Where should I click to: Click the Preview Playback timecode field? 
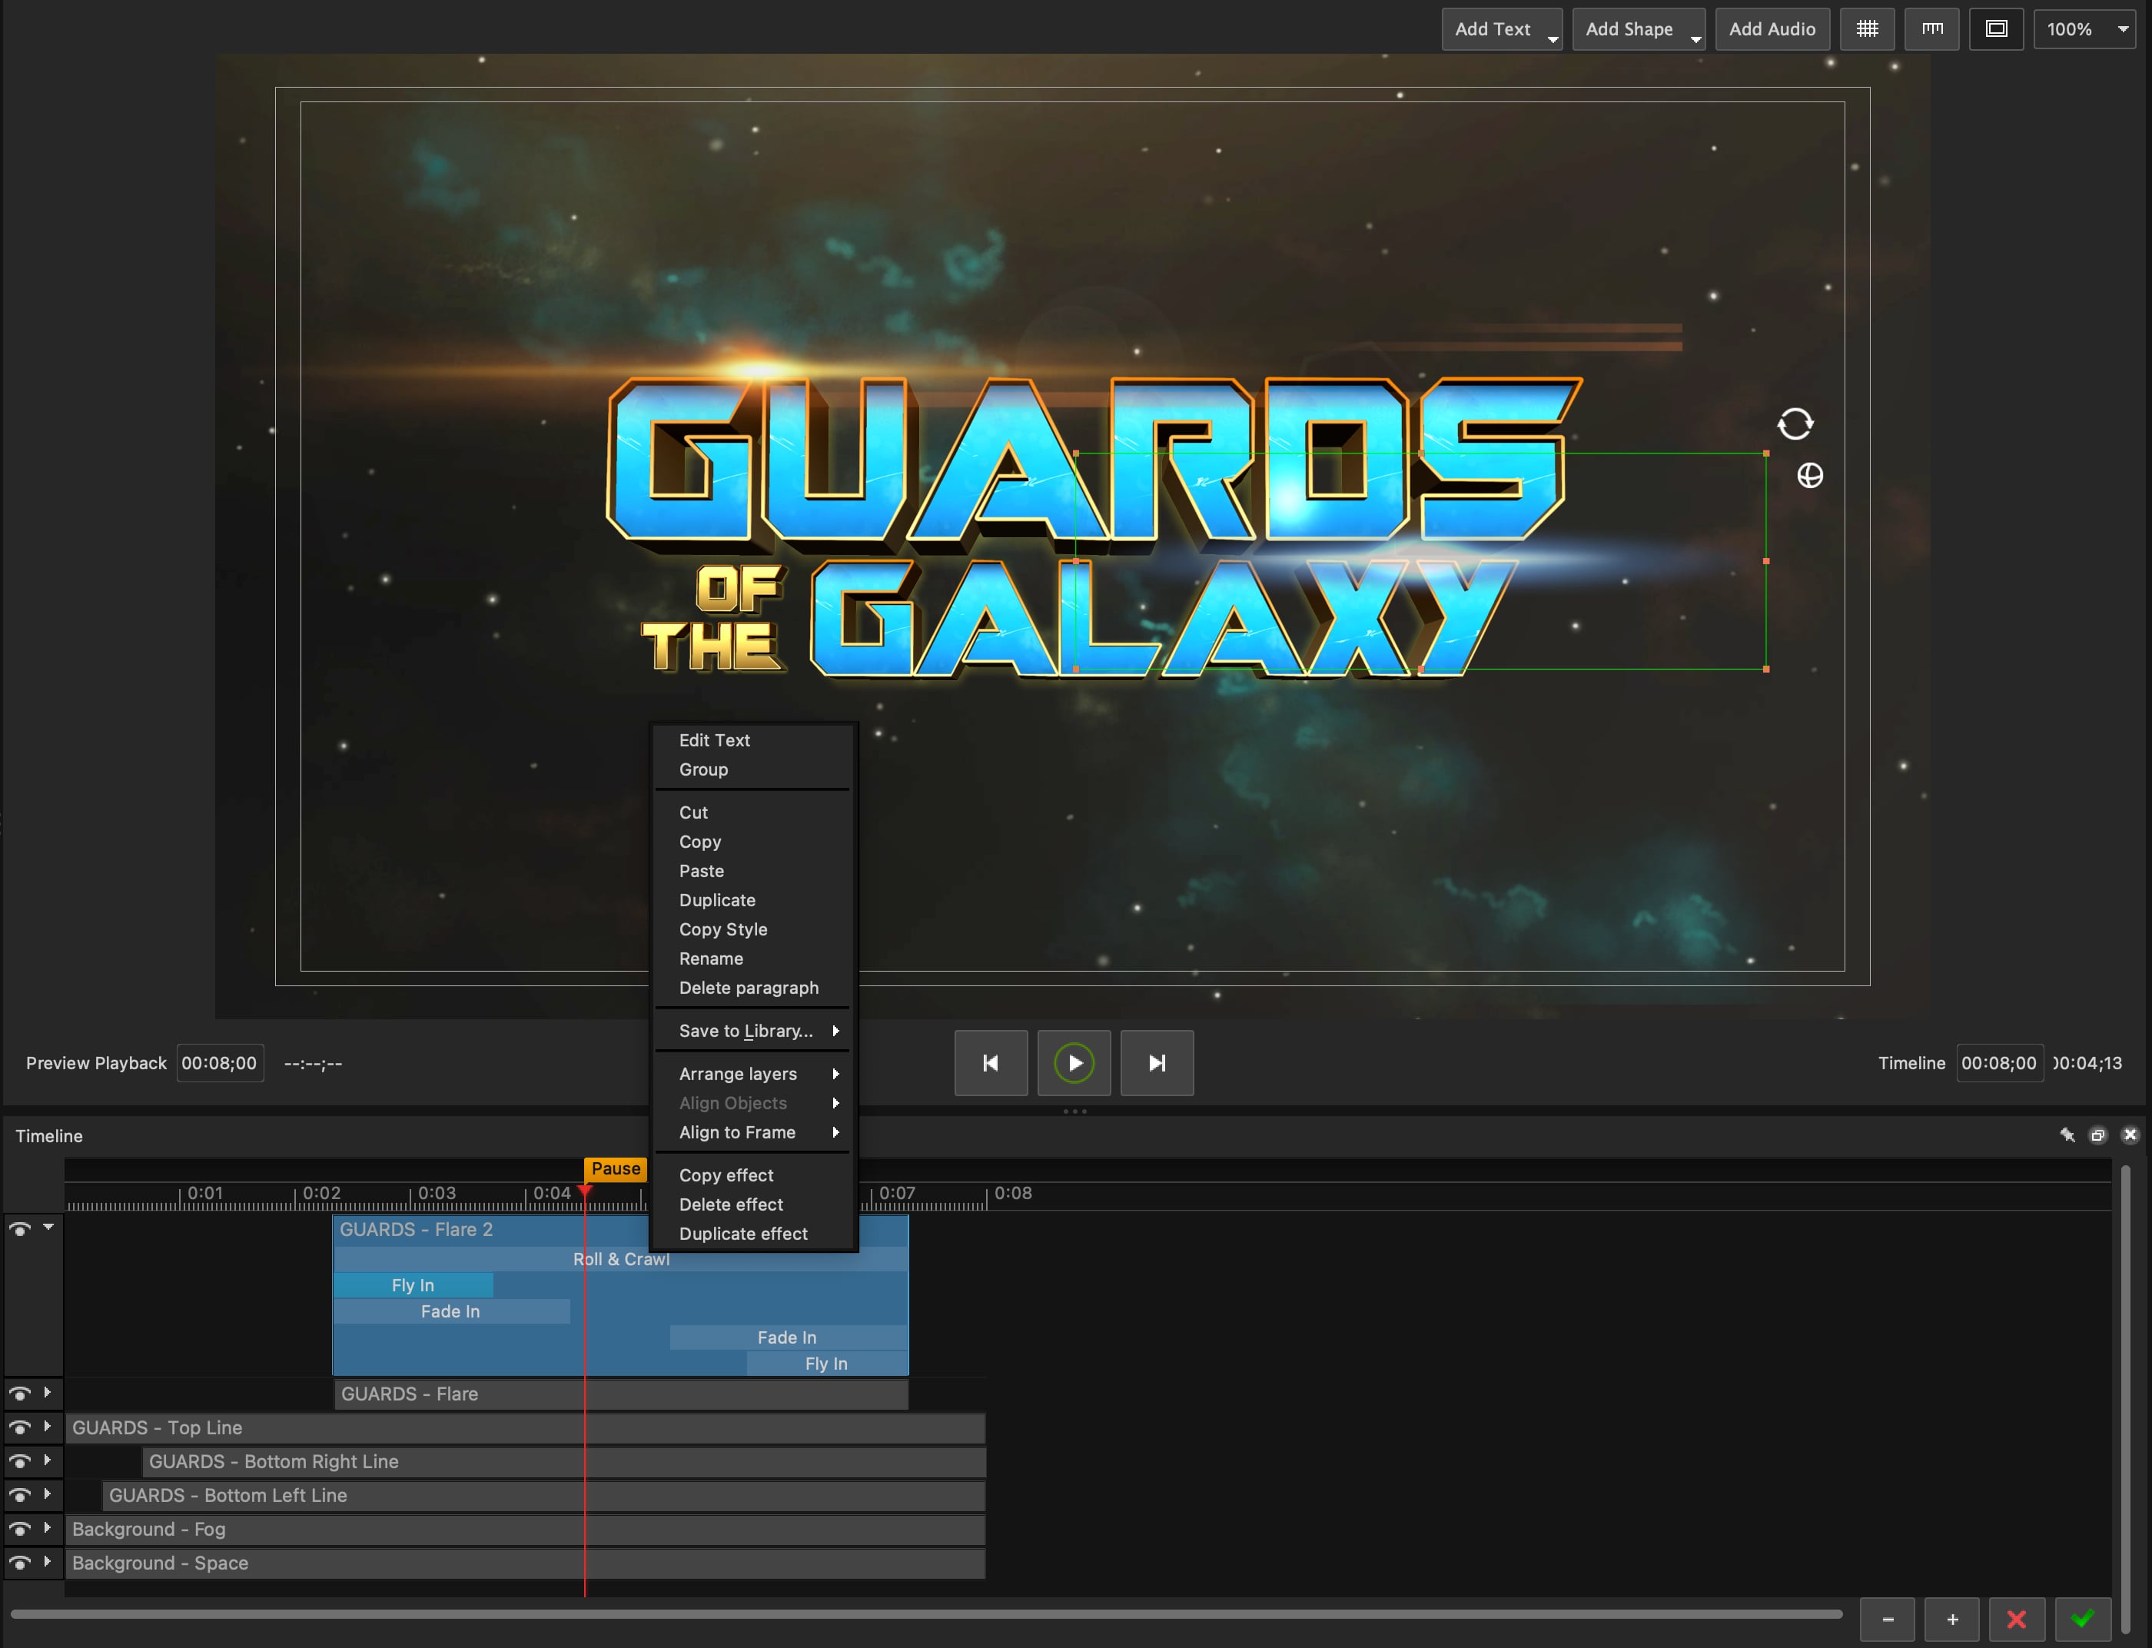(220, 1063)
